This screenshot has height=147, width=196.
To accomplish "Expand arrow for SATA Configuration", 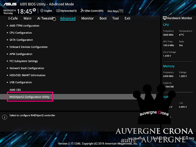I will point(7,40).
